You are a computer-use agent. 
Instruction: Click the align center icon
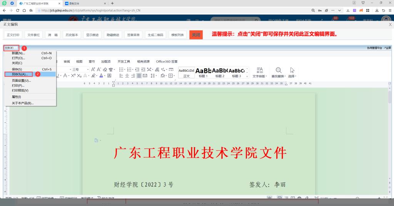(x=127, y=76)
